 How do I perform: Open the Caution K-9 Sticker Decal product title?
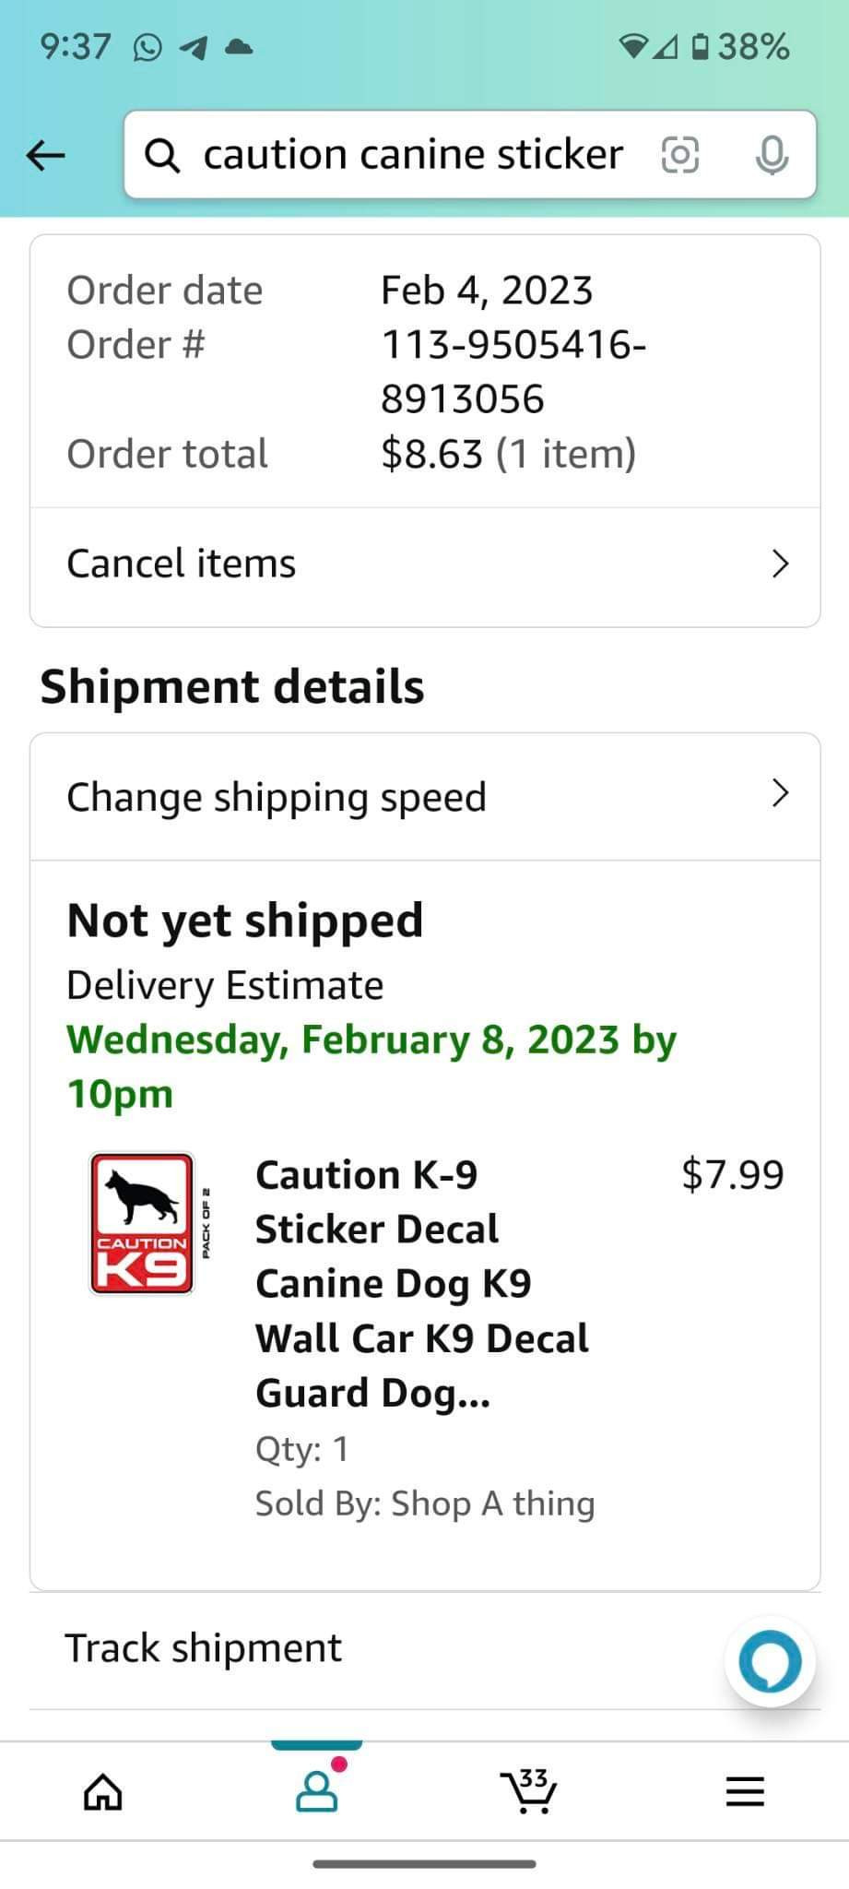(421, 1283)
